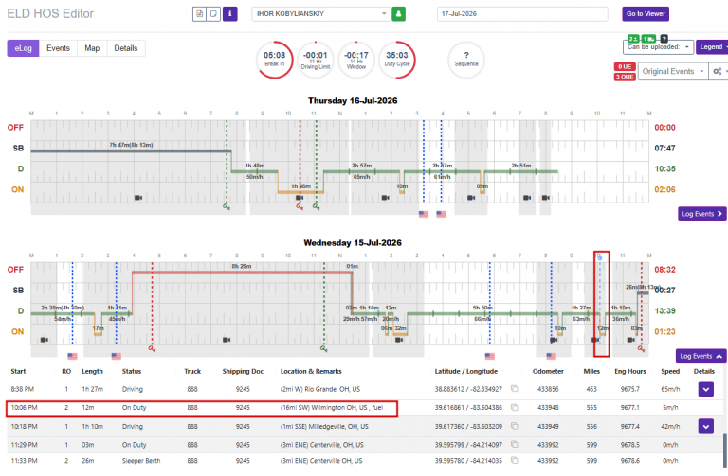The width and height of the screenshot is (728, 476).
Task: Click the 'Start' column header
Action: (x=19, y=371)
